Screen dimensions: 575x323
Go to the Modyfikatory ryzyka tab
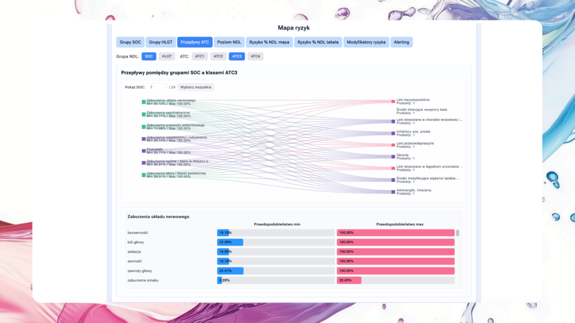[x=366, y=42]
